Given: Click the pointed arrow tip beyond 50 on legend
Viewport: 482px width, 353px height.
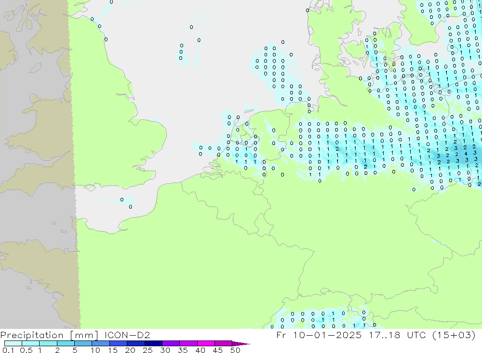Looking at the screenshot, I should point(241,344).
